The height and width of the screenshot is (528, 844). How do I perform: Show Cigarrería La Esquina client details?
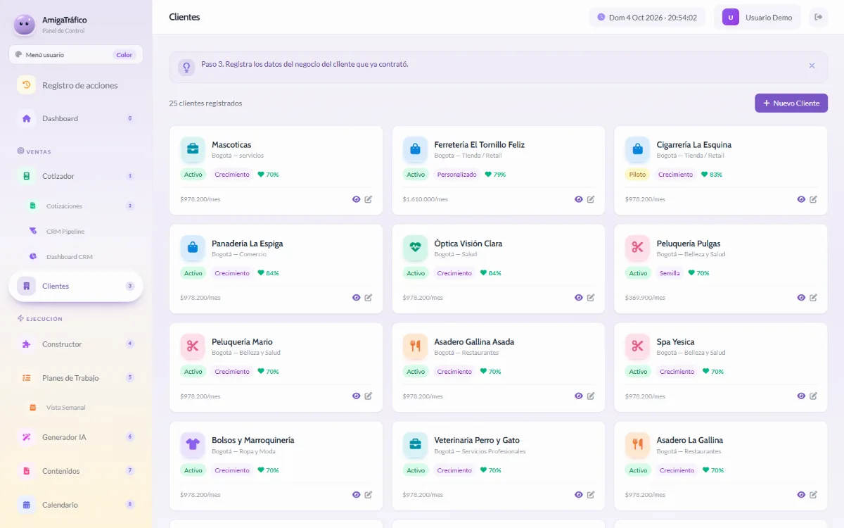(x=801, y=199)
